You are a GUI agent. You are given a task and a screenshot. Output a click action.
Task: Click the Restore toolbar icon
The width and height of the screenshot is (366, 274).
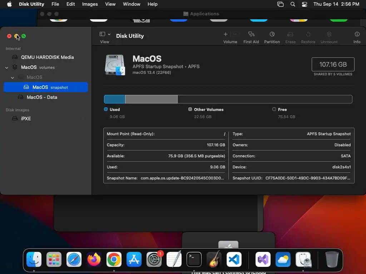coord(308,34)
